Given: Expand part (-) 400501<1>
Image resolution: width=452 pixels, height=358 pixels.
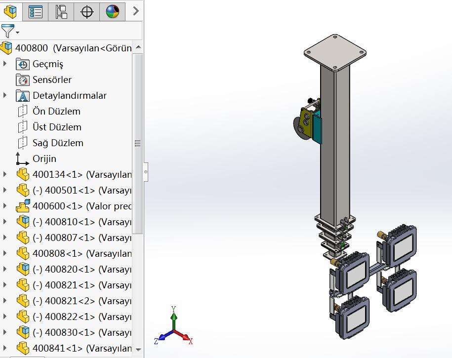Looking at the screenshot, I should tap(4, 190).
